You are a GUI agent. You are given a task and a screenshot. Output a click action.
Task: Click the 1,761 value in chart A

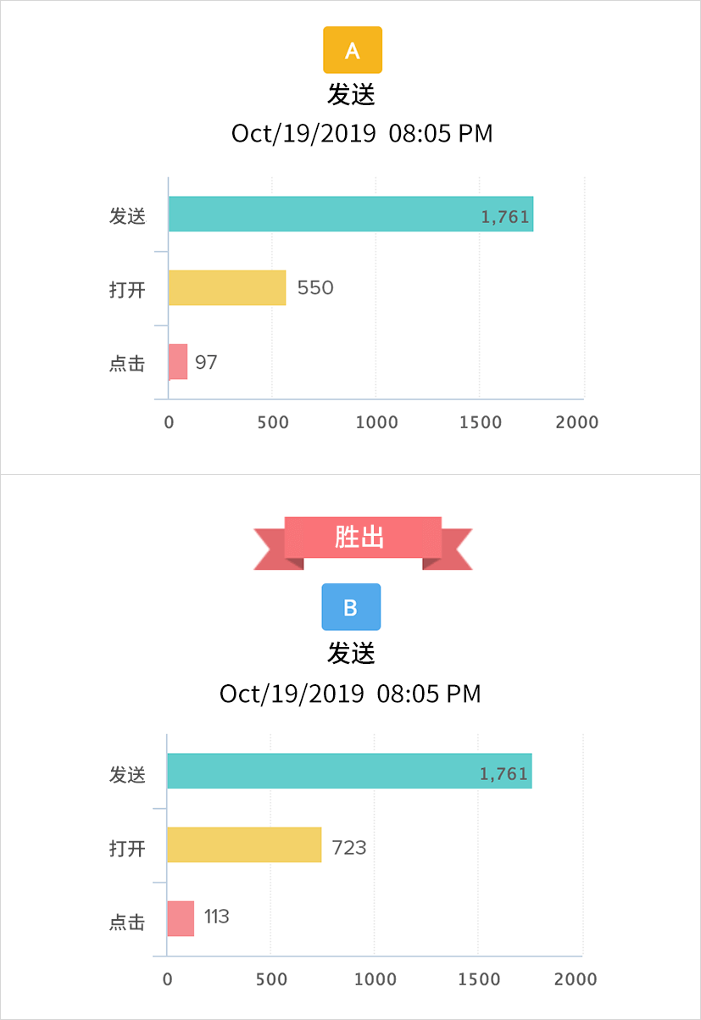tap(505, 217)
